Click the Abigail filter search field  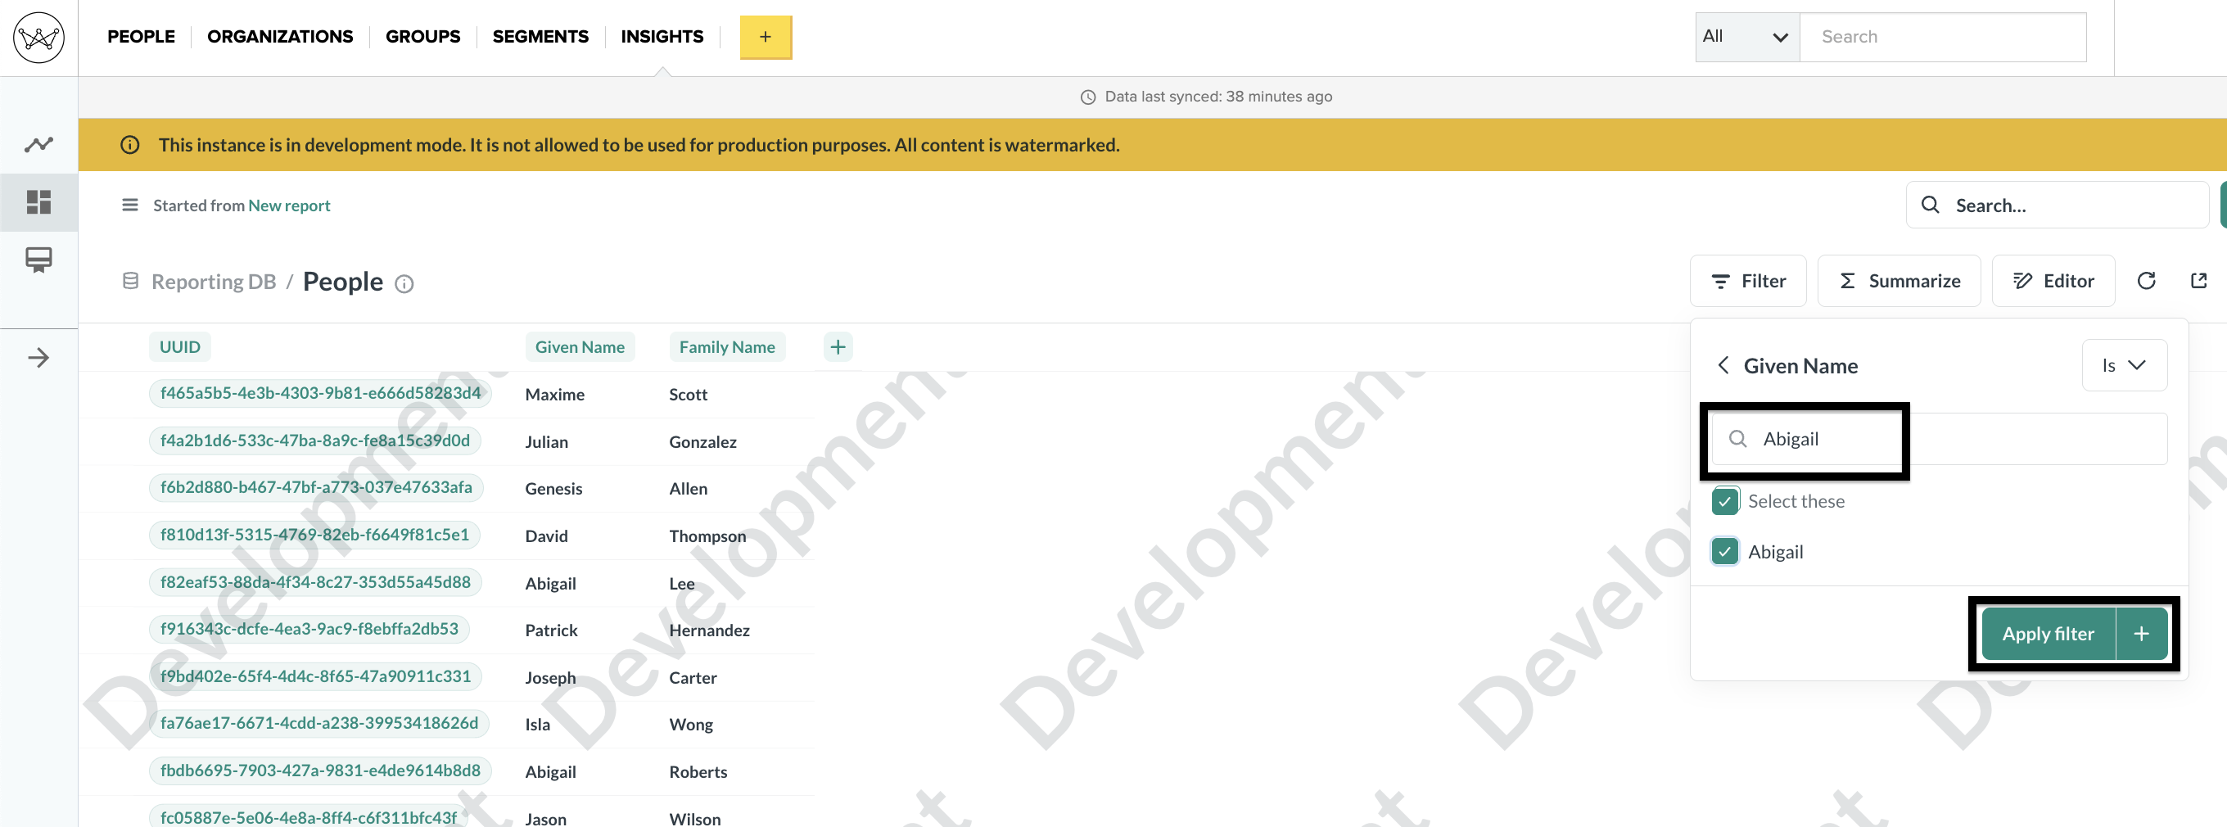(x=1939, y=439)
